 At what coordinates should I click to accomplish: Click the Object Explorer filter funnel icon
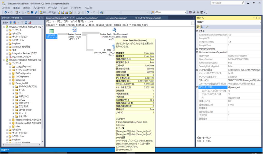coord(22,22)
